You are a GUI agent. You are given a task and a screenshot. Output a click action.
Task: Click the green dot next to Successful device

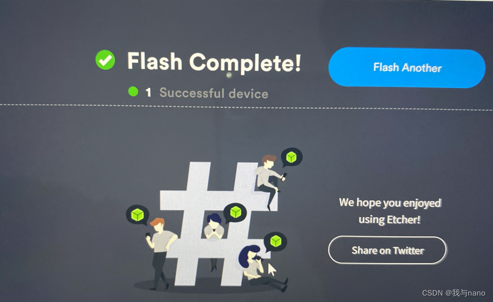(134, 91)
